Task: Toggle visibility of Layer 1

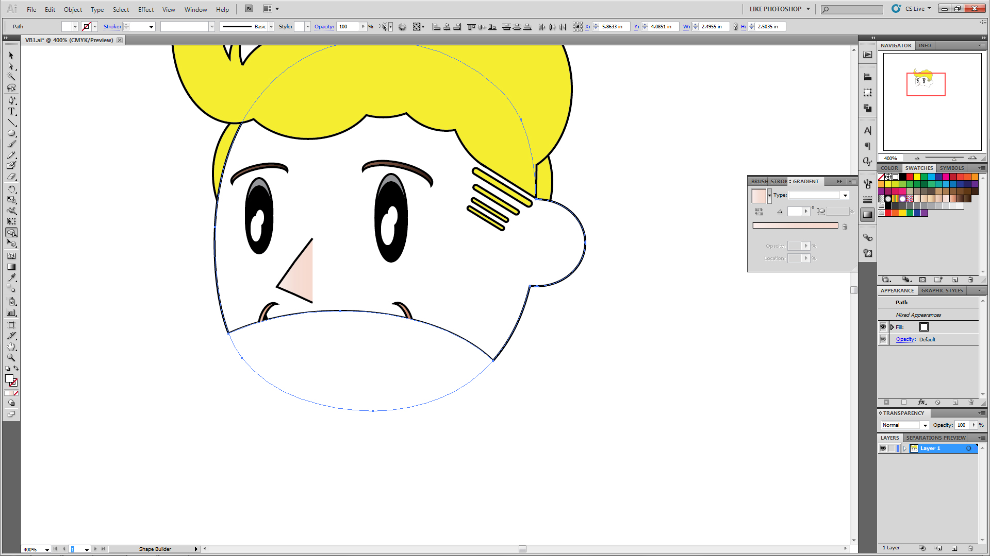Action: click(883, 448)
